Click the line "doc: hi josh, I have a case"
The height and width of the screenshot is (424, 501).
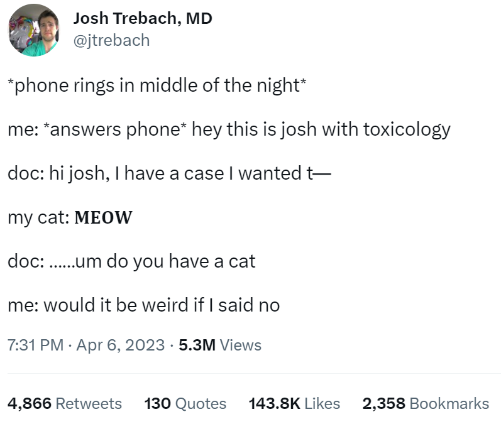(x=168, y=173)
